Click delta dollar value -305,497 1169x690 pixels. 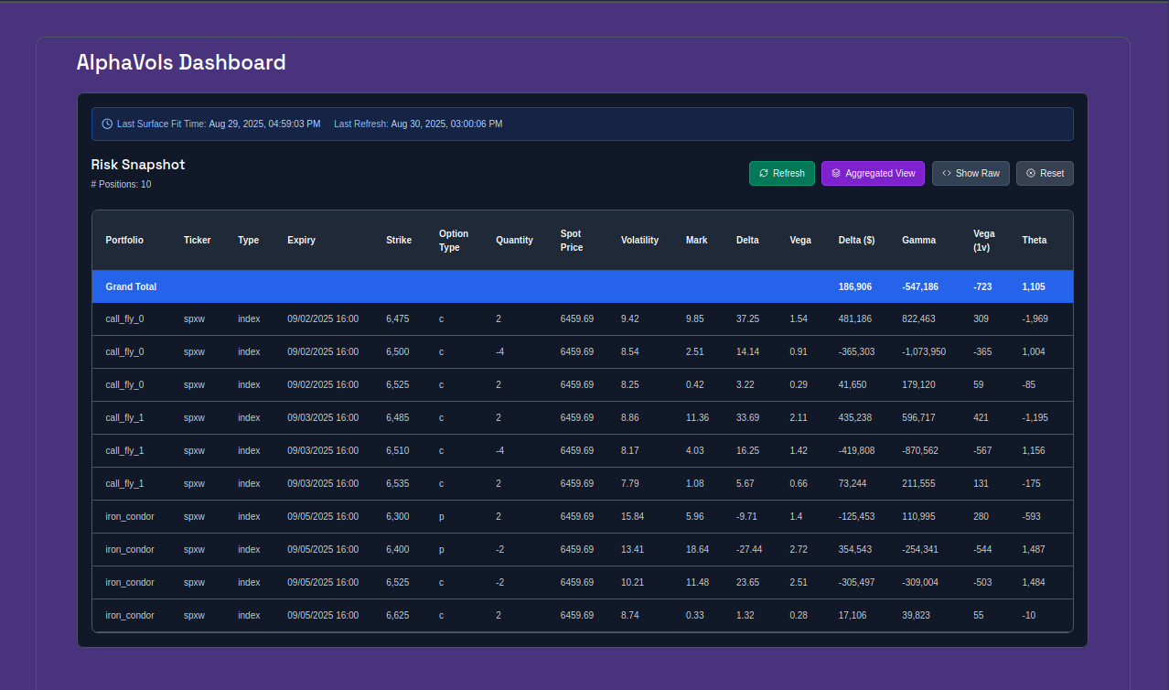(856, 582)
